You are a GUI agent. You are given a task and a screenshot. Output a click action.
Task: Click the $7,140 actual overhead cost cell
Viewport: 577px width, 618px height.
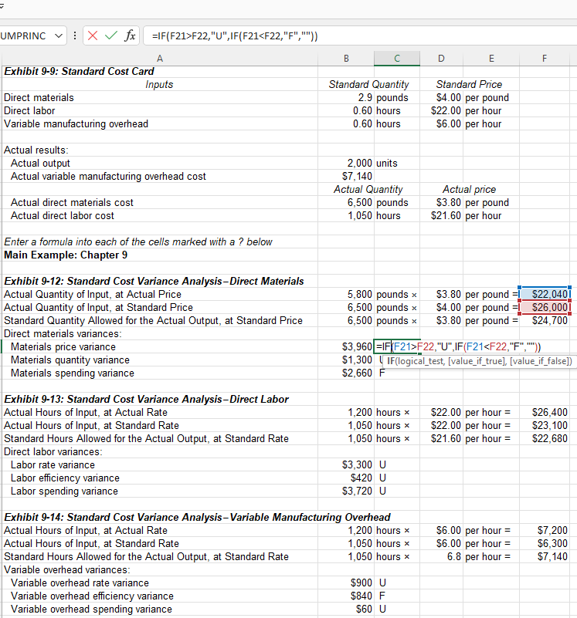coord(346,176)
